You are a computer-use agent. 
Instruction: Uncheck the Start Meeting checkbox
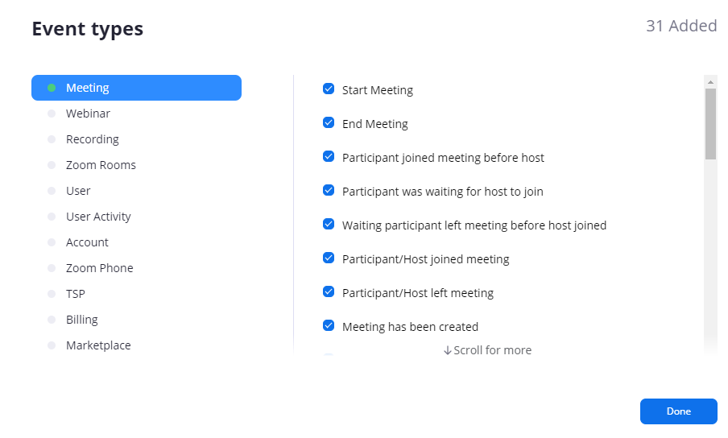329,89
